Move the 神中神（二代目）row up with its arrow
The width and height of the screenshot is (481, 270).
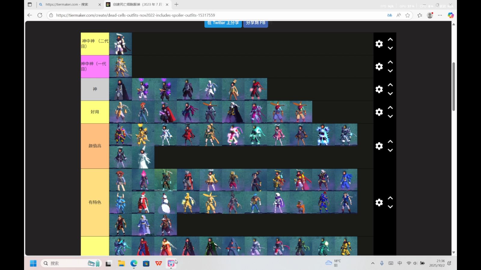pos(390,39)
